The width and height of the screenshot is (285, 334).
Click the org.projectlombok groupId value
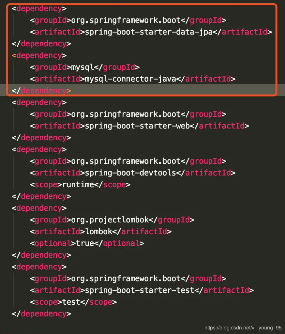(110, 220)
